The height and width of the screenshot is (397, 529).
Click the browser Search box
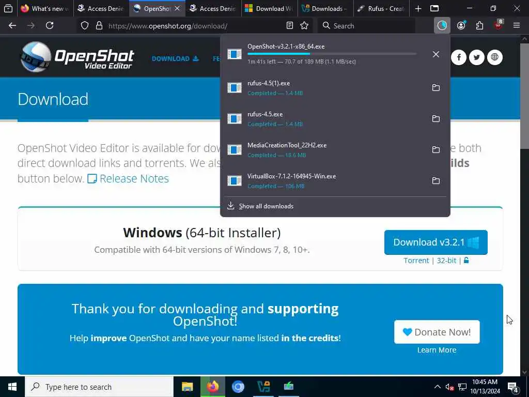[x=366, y=26]
